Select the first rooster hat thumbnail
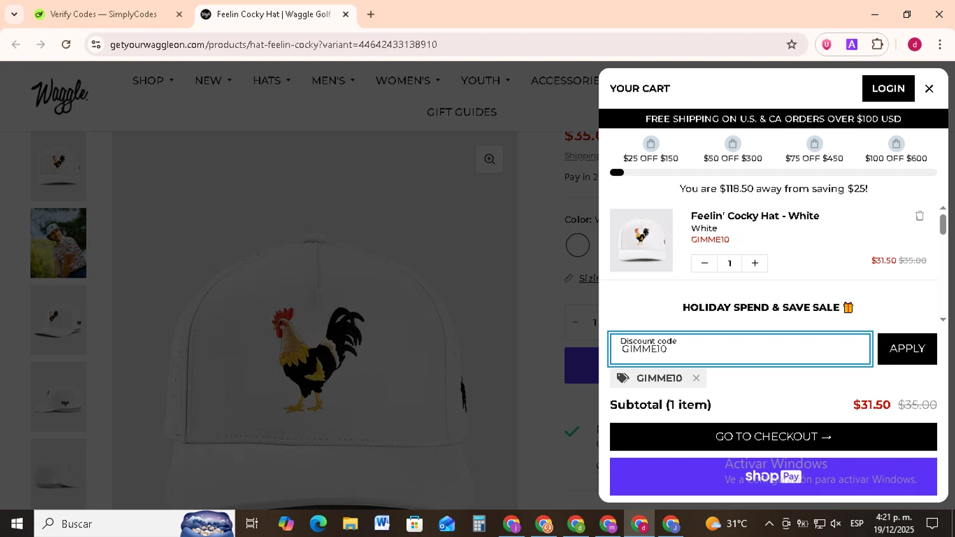Viewport: 955px width, 537px height. [x=59, y=166]
